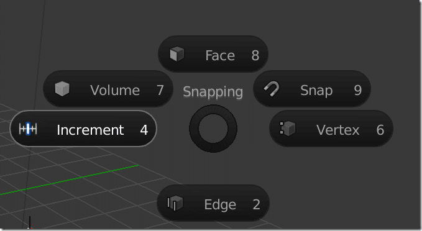Choose the Edge option in the pie menu
422x231 pixels.
pyautogui.click(x=213, y=203)
